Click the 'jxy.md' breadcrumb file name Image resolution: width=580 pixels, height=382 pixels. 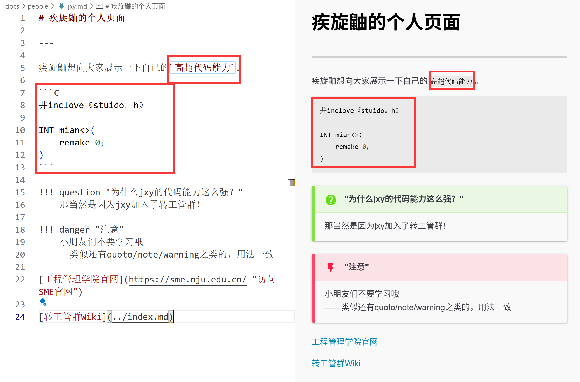click(x=77, y=6)
